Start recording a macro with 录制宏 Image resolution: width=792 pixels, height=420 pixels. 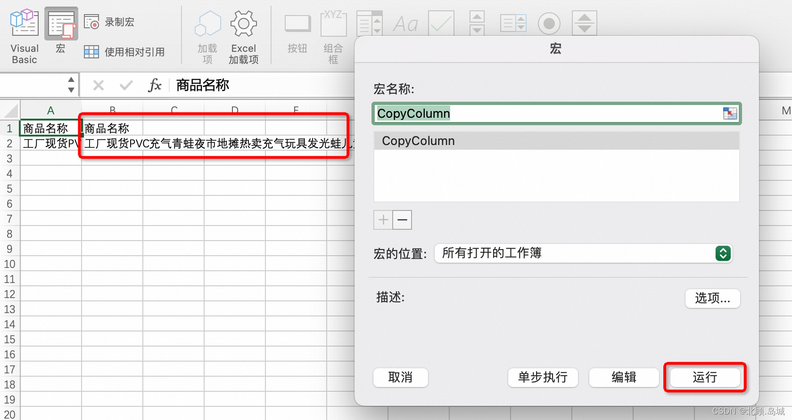click(109, 22)
